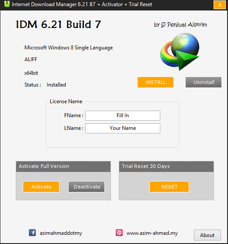Viewport: 228px width, 244px height.
Task: Click the azimahmaddotmy Facebook text
Action: pos(61,233)
